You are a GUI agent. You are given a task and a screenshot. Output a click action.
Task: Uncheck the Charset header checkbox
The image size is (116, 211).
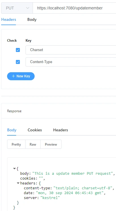(x=18, y=50)
